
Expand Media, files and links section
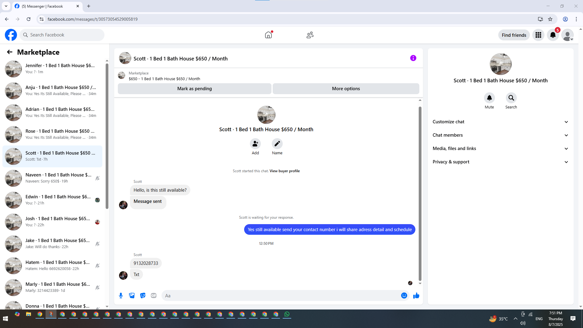[x=500, y=149]
